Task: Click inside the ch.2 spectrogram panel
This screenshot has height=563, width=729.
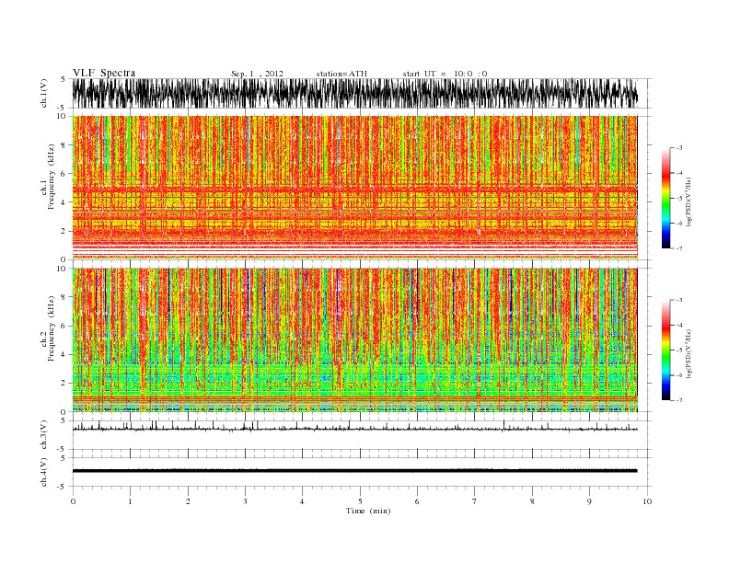Action: (x=354, y=340)
